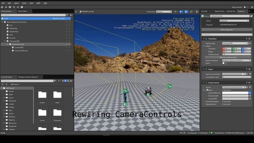Toggle lock on the Sun entity
The width and height of the screenshot is (254, 143).
tap(69, 25)
